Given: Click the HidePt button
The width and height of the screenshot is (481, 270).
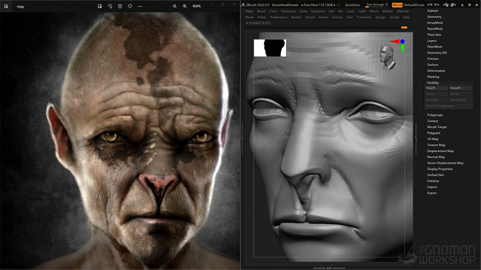Looking at the screenshot, I should click(436, 88).
